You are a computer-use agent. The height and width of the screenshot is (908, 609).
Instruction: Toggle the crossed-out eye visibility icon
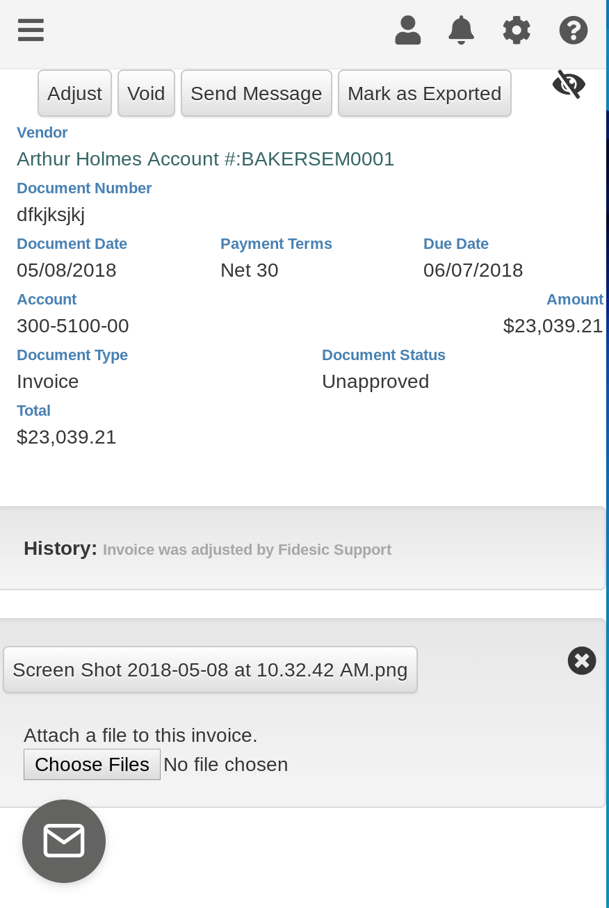[x=569, y=84]
